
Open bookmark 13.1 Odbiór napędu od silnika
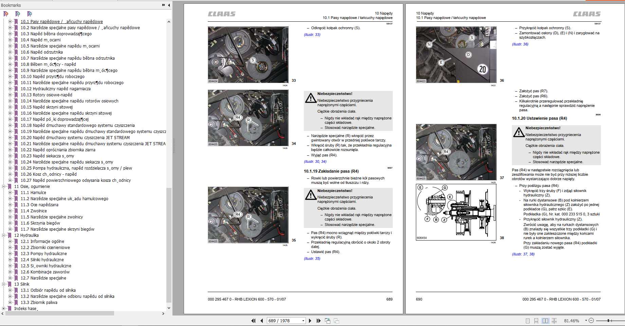click(48, 290)
